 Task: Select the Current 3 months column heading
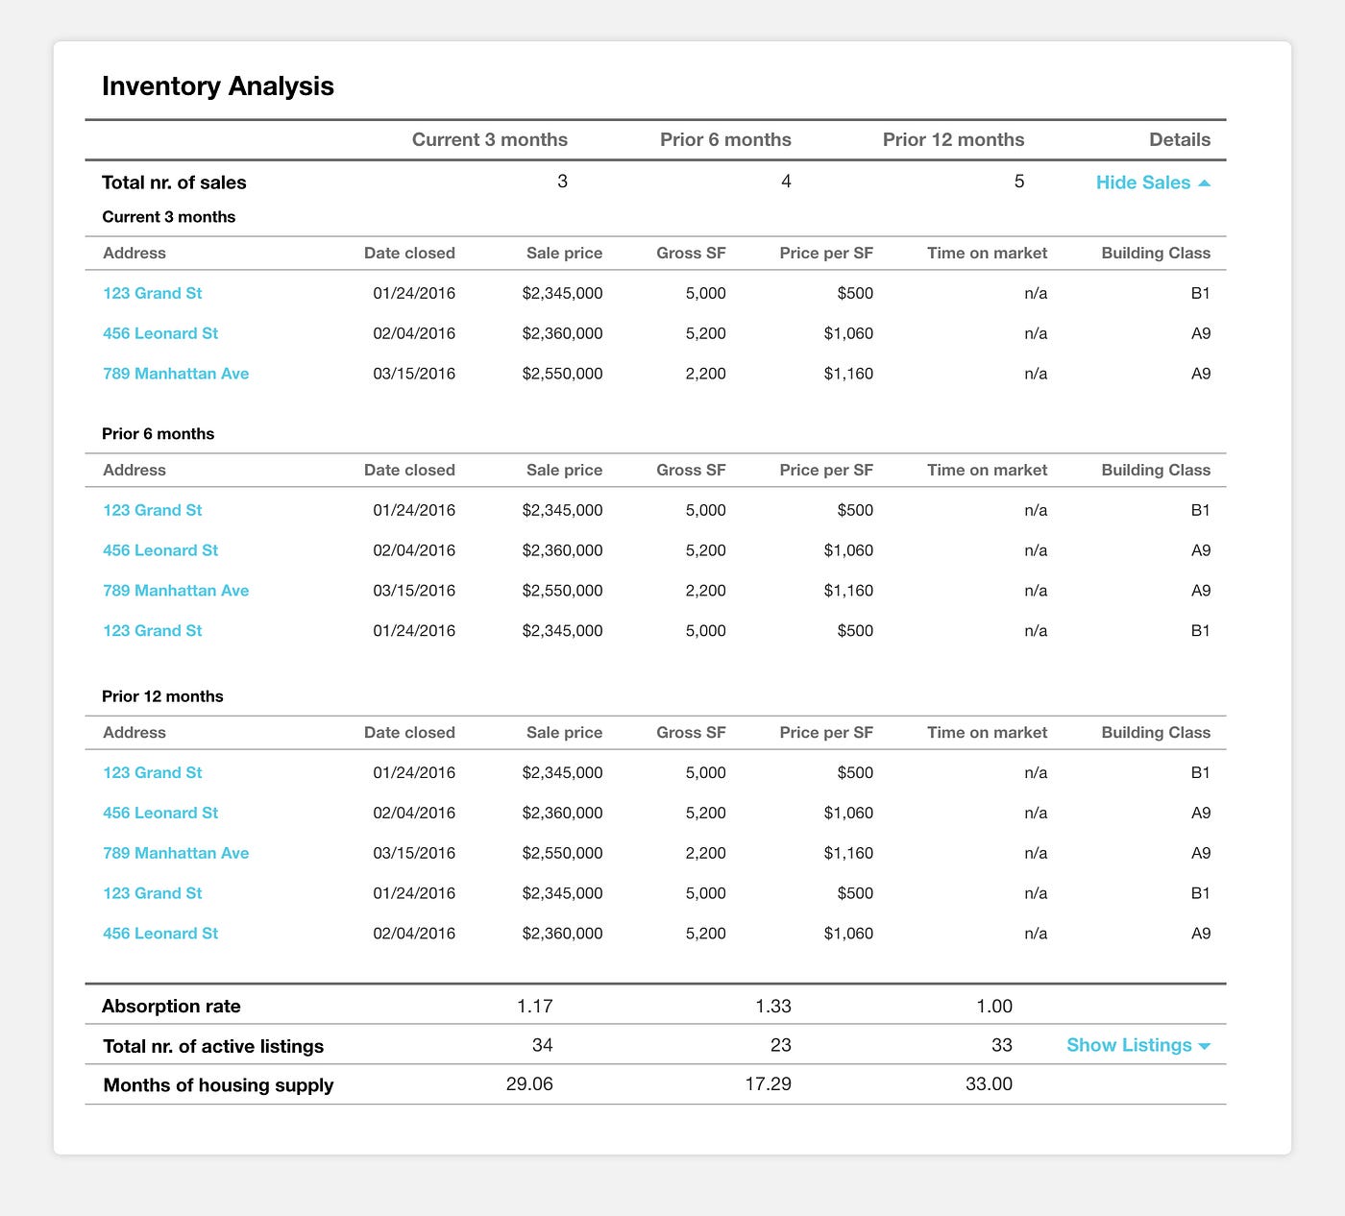pos(490,139)
